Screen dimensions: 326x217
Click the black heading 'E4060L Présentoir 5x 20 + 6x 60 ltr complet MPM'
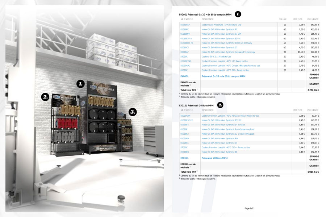[205, 14]
